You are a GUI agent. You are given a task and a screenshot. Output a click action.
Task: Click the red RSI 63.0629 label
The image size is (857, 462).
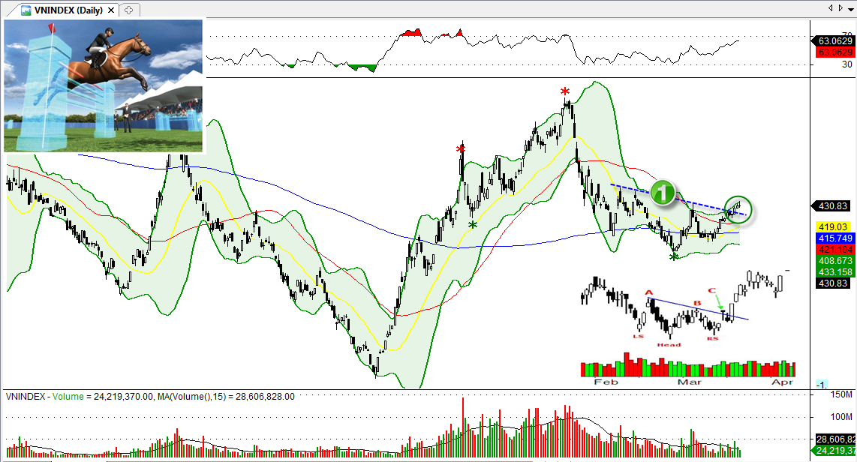(834, 52)
